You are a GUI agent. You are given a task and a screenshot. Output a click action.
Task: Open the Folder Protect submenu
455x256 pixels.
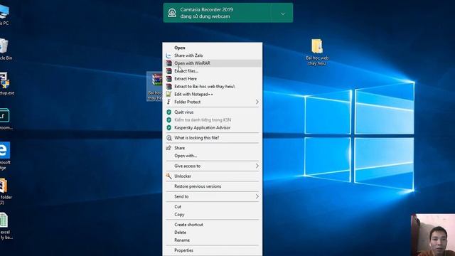point(212,102)
